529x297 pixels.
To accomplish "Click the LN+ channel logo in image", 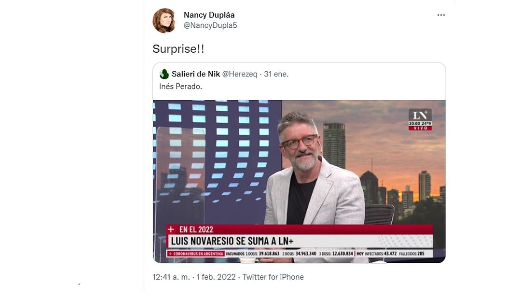I will pyautogui.click(x=420, y=115).
